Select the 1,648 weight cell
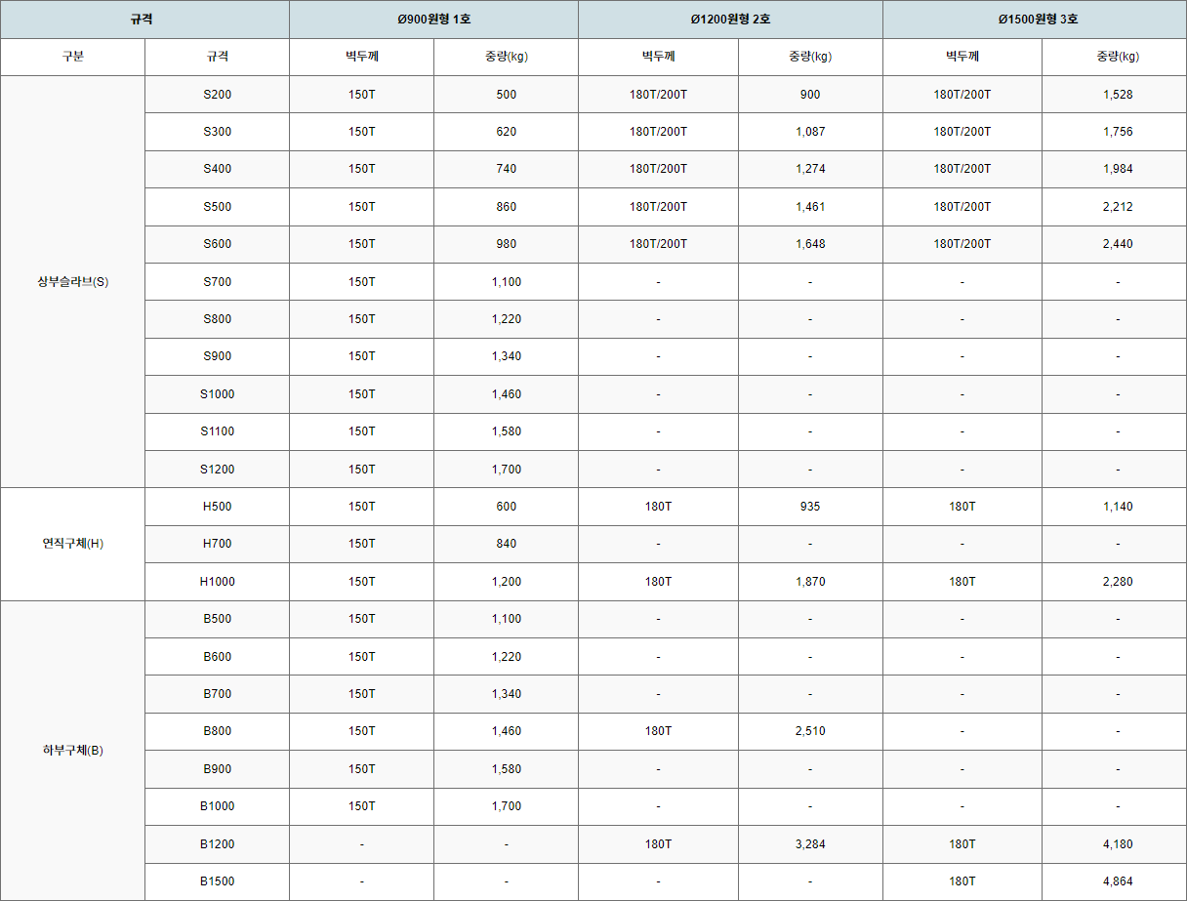This screenshot has width=1187, height=901. (810, 244)
